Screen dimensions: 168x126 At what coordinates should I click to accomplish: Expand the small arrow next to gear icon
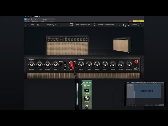coord(132,21)
